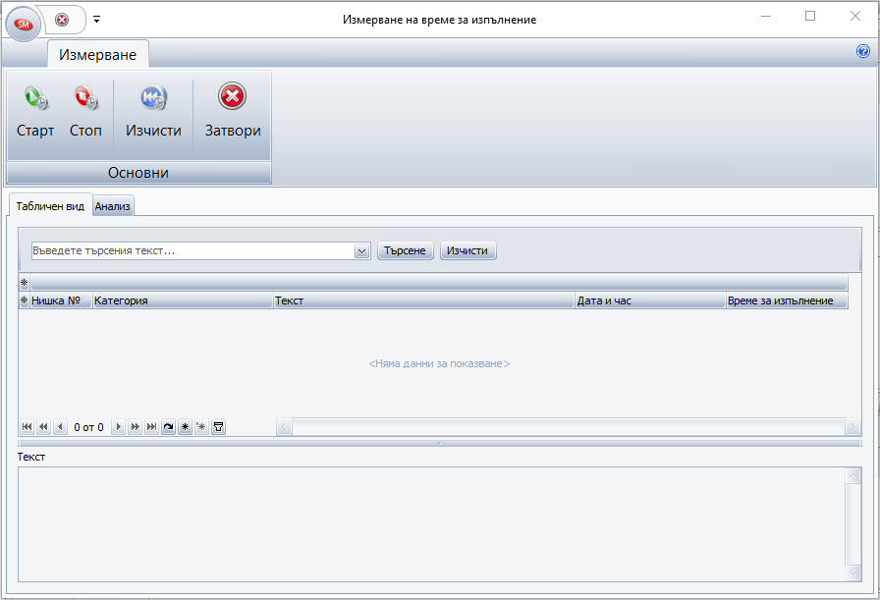The image size is (880, 600).
Task: Click the asterisk in the group panel row
Action: tap(25, 282)
